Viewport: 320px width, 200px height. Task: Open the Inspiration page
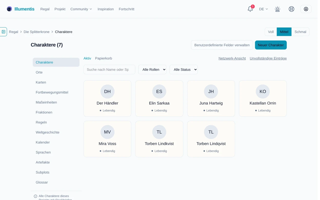point(106,9)
